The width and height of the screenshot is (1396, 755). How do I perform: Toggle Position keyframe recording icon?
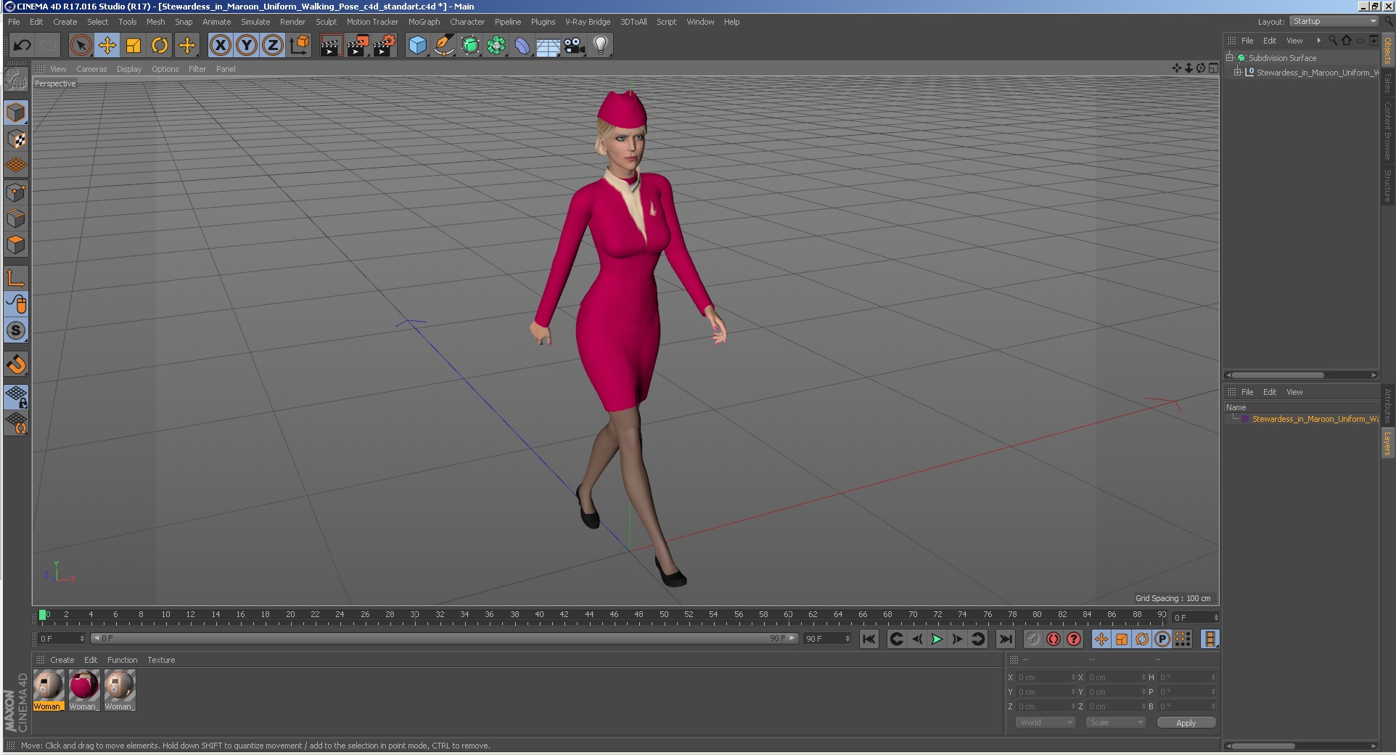point(1101,639)
